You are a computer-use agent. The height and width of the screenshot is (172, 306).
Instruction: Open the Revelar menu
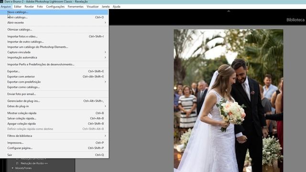[x=29, y=6]
